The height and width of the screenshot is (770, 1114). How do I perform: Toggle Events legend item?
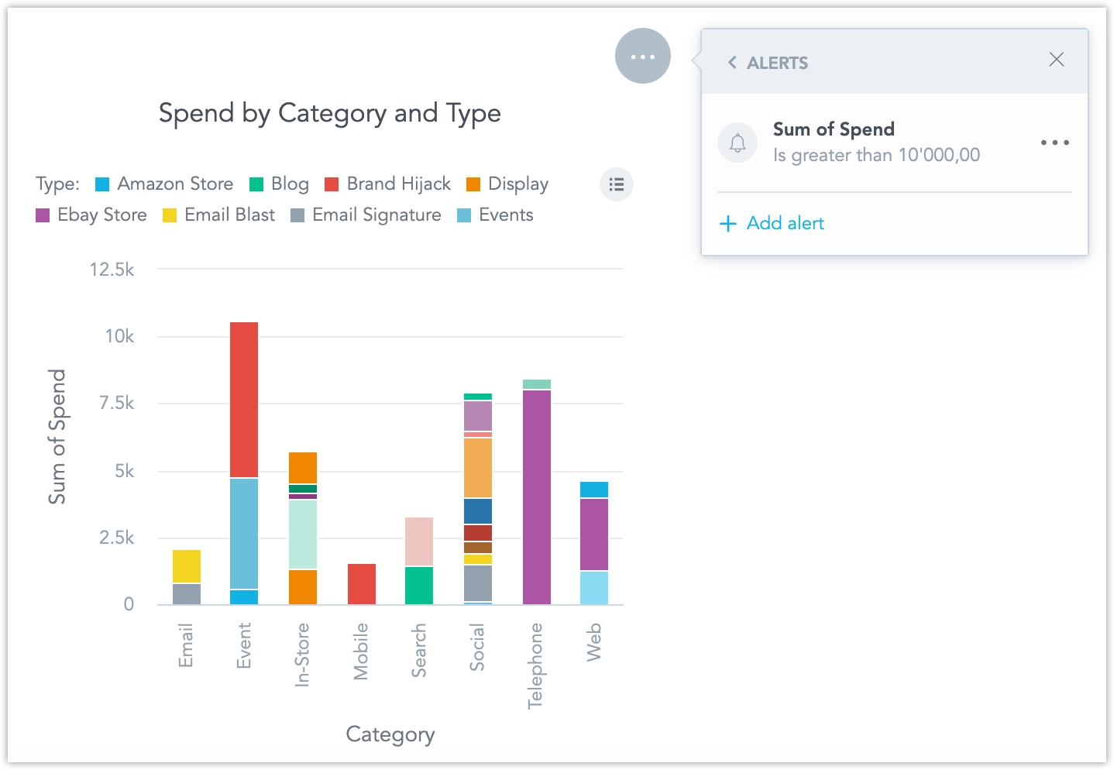pyautogui.click(x=495, y=215)
